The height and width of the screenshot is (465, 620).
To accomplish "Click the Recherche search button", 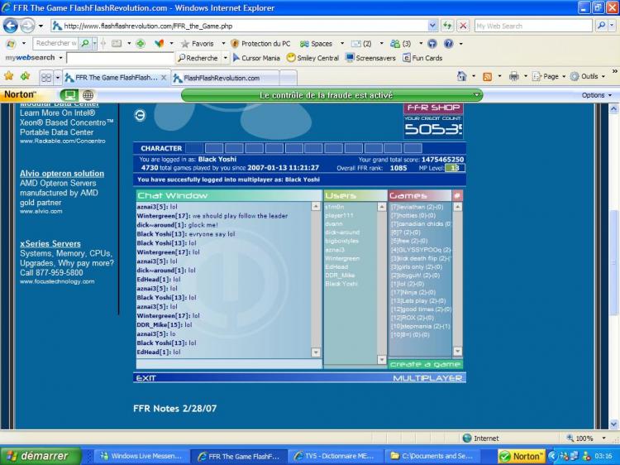I will (x=198, y=58).
